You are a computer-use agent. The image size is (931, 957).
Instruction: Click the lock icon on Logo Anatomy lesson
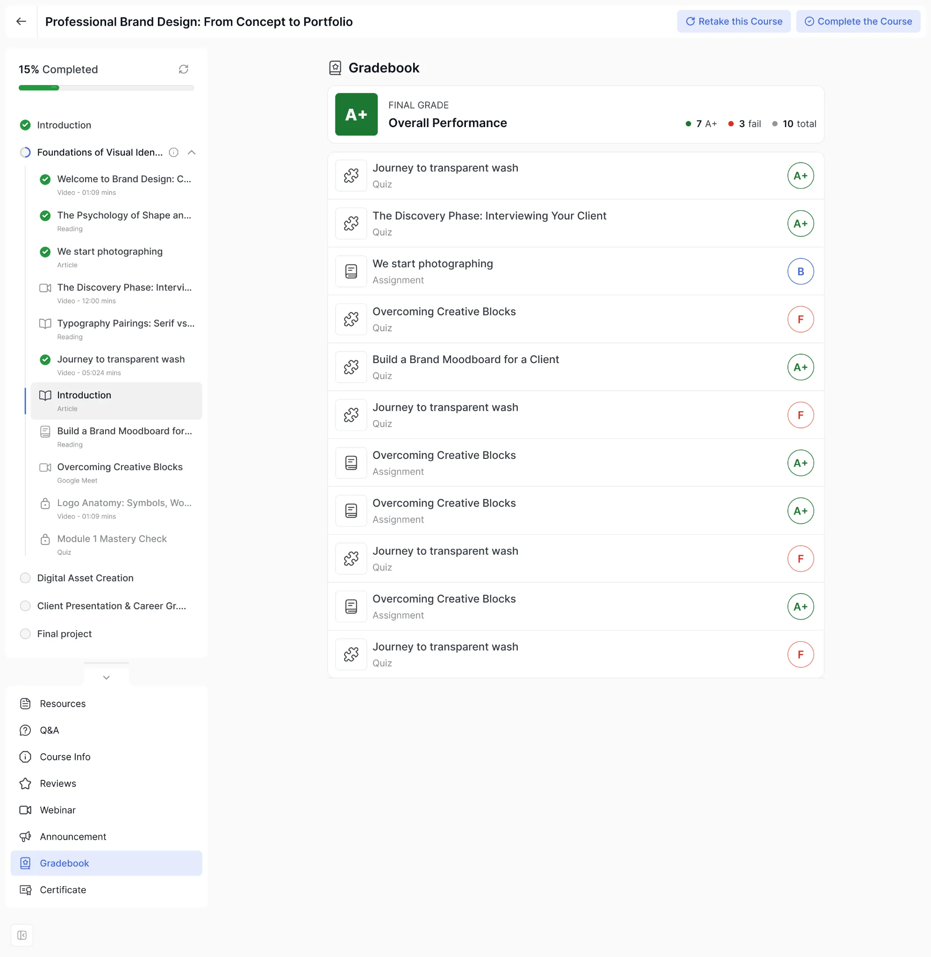[x=45, y=503]
